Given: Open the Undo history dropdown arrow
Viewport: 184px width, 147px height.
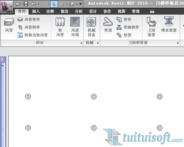Looking at the screenshot, I should tap(38, 4).
